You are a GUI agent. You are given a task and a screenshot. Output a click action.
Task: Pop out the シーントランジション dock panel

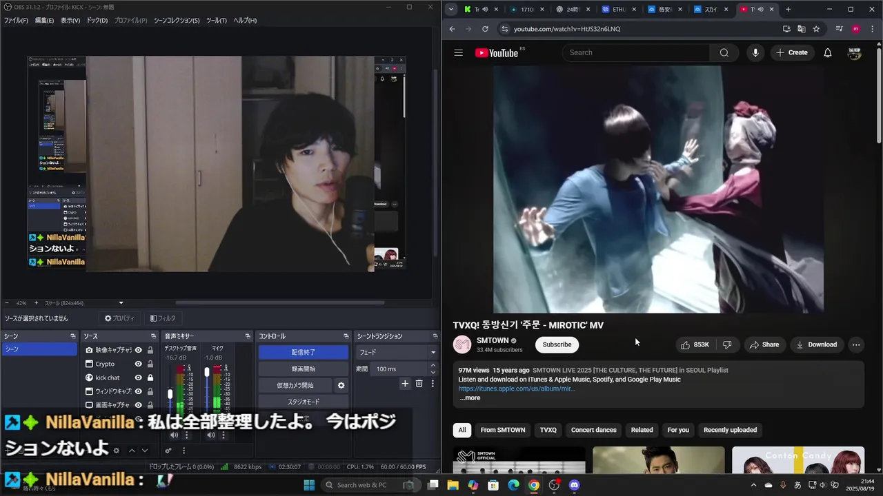click(435, 336)
